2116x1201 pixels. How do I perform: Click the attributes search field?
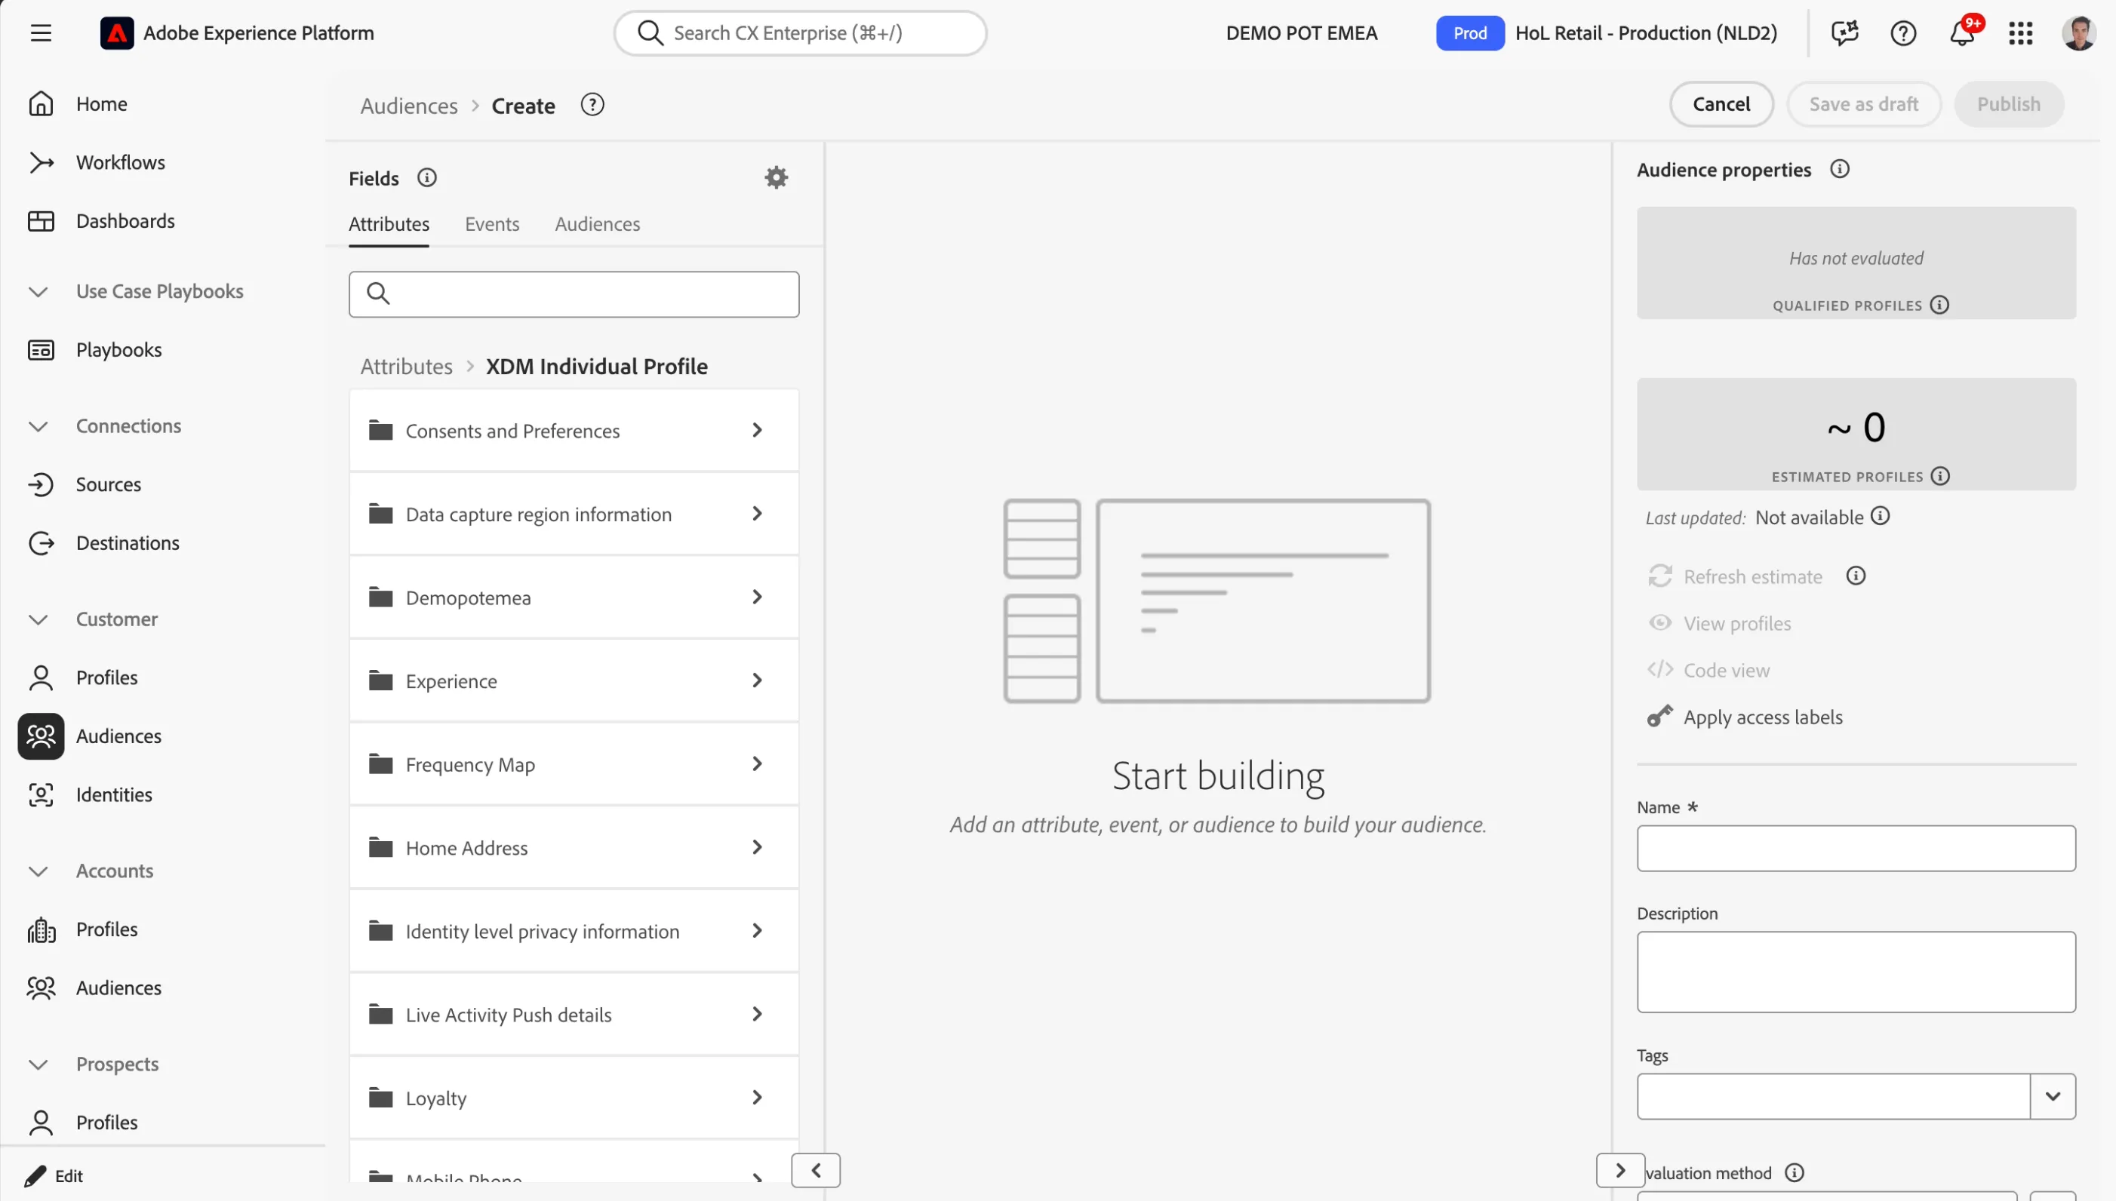coord(574,293)
